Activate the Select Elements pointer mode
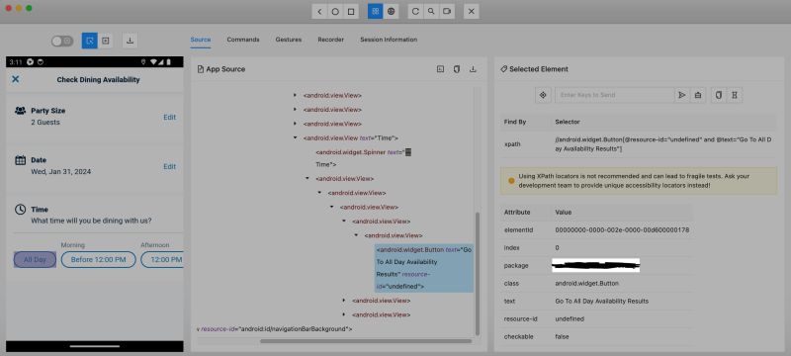This screenshot has height=356, width=791. click(90, 41)
